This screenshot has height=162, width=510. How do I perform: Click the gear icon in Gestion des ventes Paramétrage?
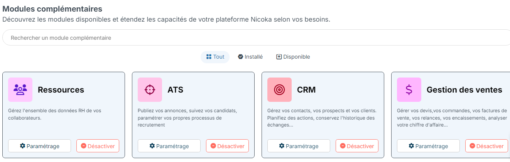(x=411, y=146)
